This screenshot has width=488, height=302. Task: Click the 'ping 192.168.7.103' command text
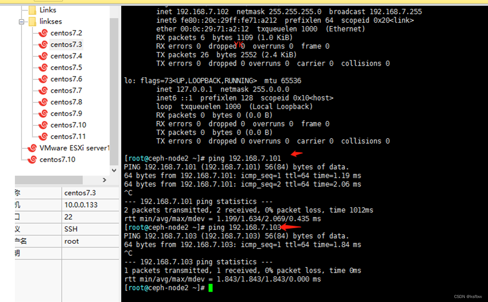245,227
